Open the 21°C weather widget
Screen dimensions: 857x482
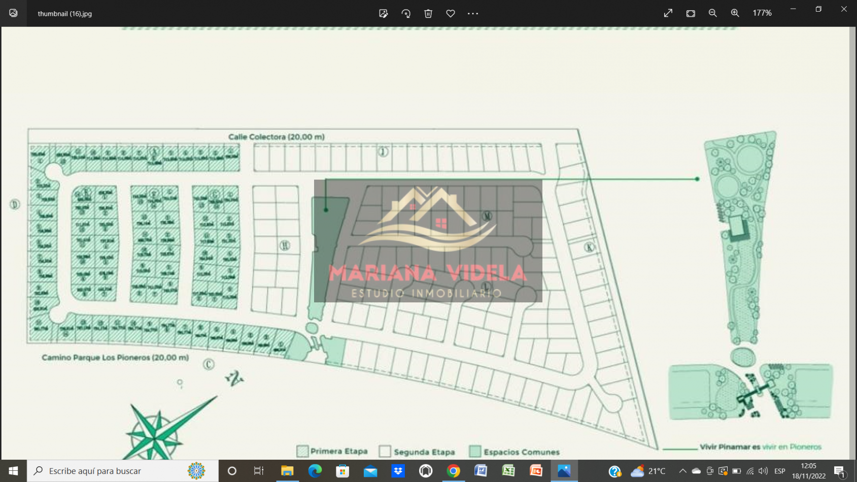click(x=648, y=471)
